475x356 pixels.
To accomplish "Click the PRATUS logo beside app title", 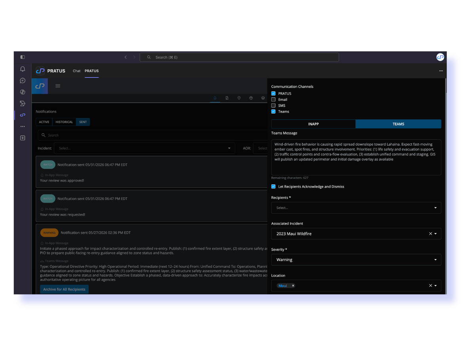I will [40, 71].
